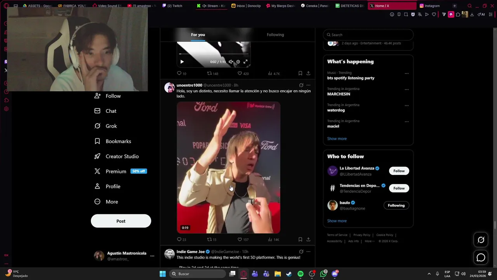Open options for maciel trend
497x280 pixels.
407,121
